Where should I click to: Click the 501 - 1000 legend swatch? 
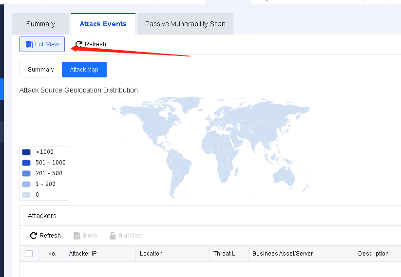[26, 163]
